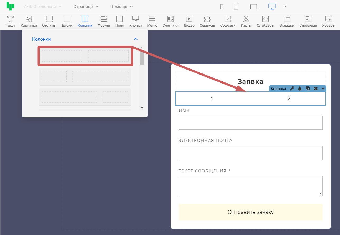Open the Кнопки buttons tool
Screen dimensions: 340x235
click(x=135, y=21)
